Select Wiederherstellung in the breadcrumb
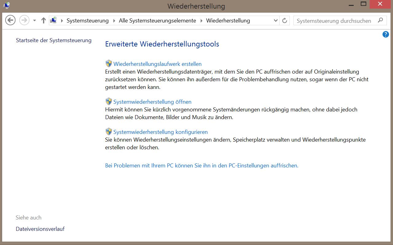This screenshot has width=393, height=245. [x=228, y=21]
